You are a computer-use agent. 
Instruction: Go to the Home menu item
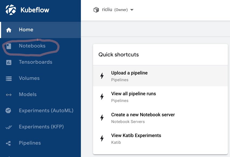coord(40,30)
